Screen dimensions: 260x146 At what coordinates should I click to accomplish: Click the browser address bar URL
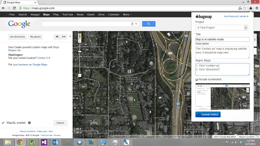pyautogui.click(x=39, y=8)
